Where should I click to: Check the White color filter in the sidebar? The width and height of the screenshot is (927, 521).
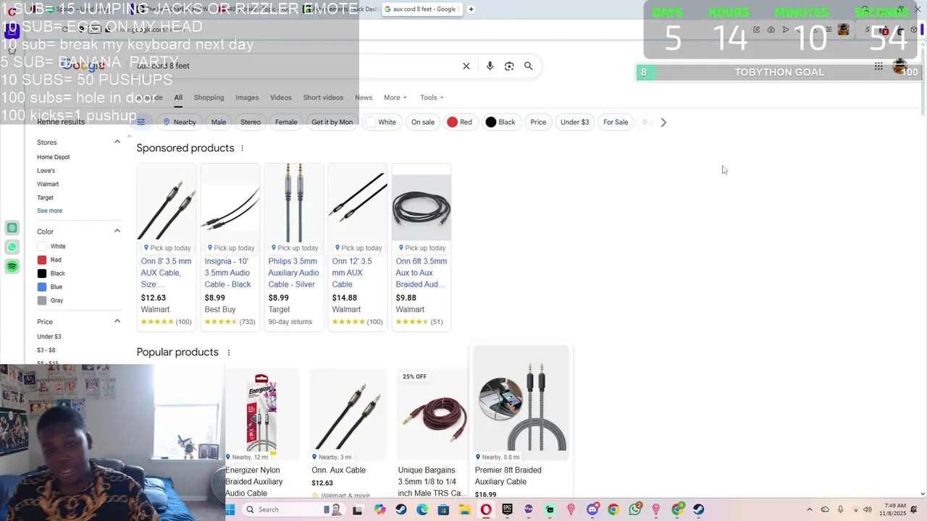[x=42, y=247]
